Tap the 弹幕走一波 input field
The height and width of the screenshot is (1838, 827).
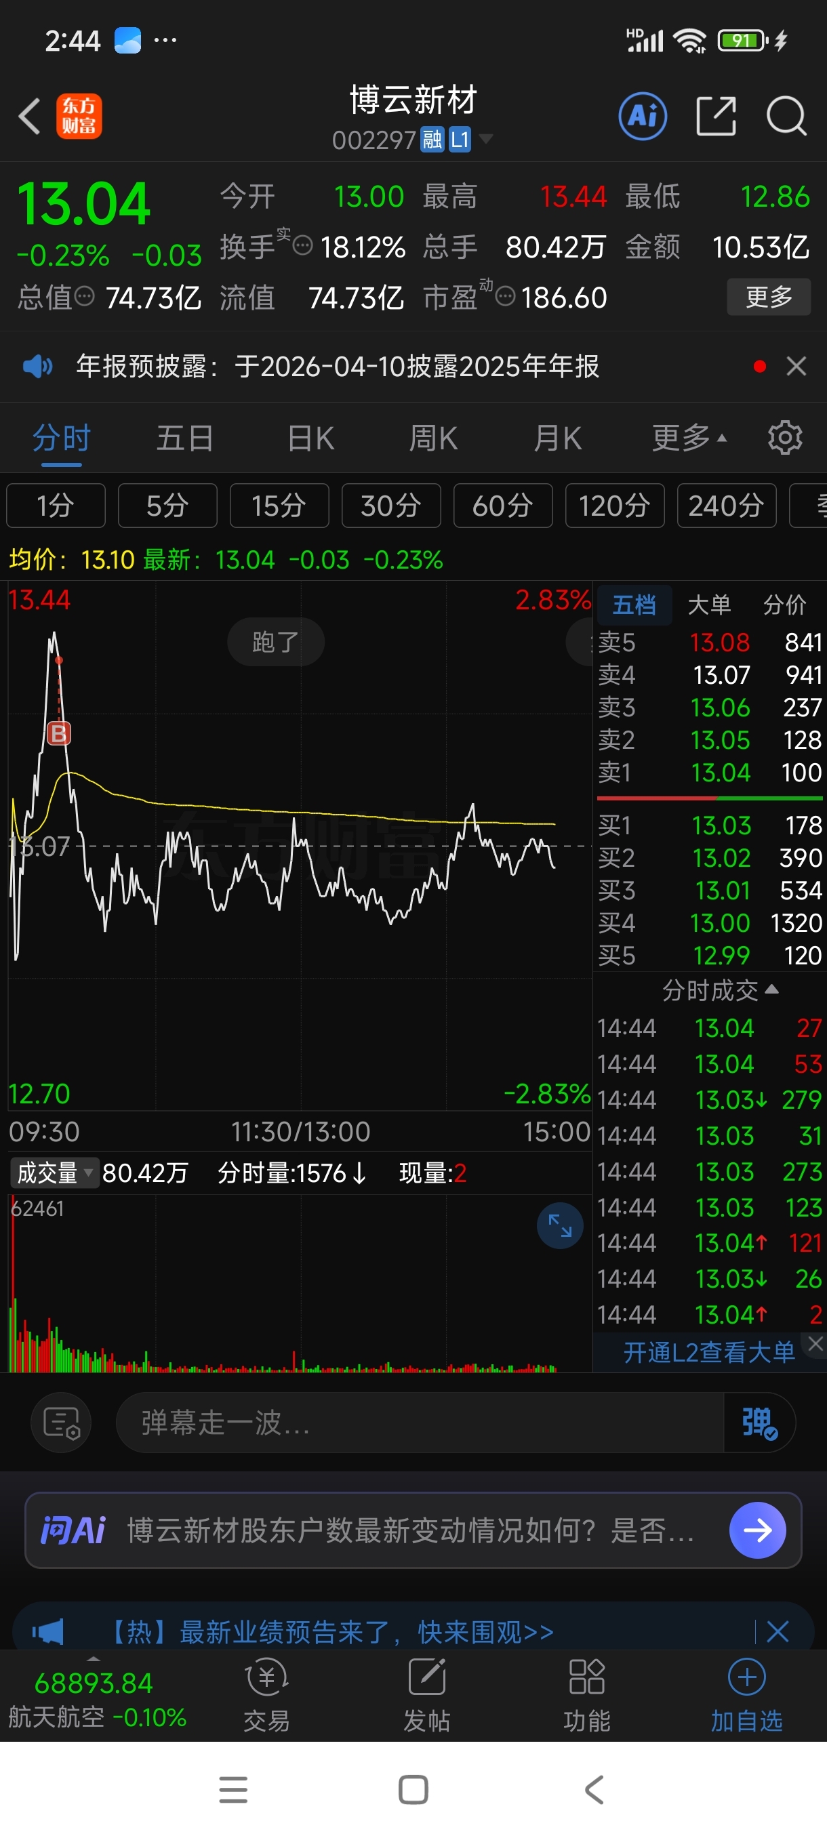(x=420, y=1423)
